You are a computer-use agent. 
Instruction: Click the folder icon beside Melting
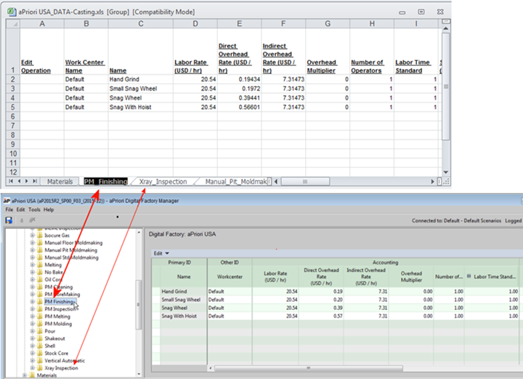(x=40, y=265)
